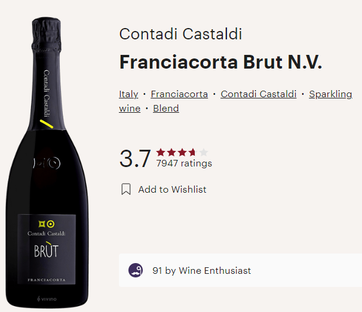View the 7947 ratings count
Screen dimensions: 362x312
pos(184,163)
